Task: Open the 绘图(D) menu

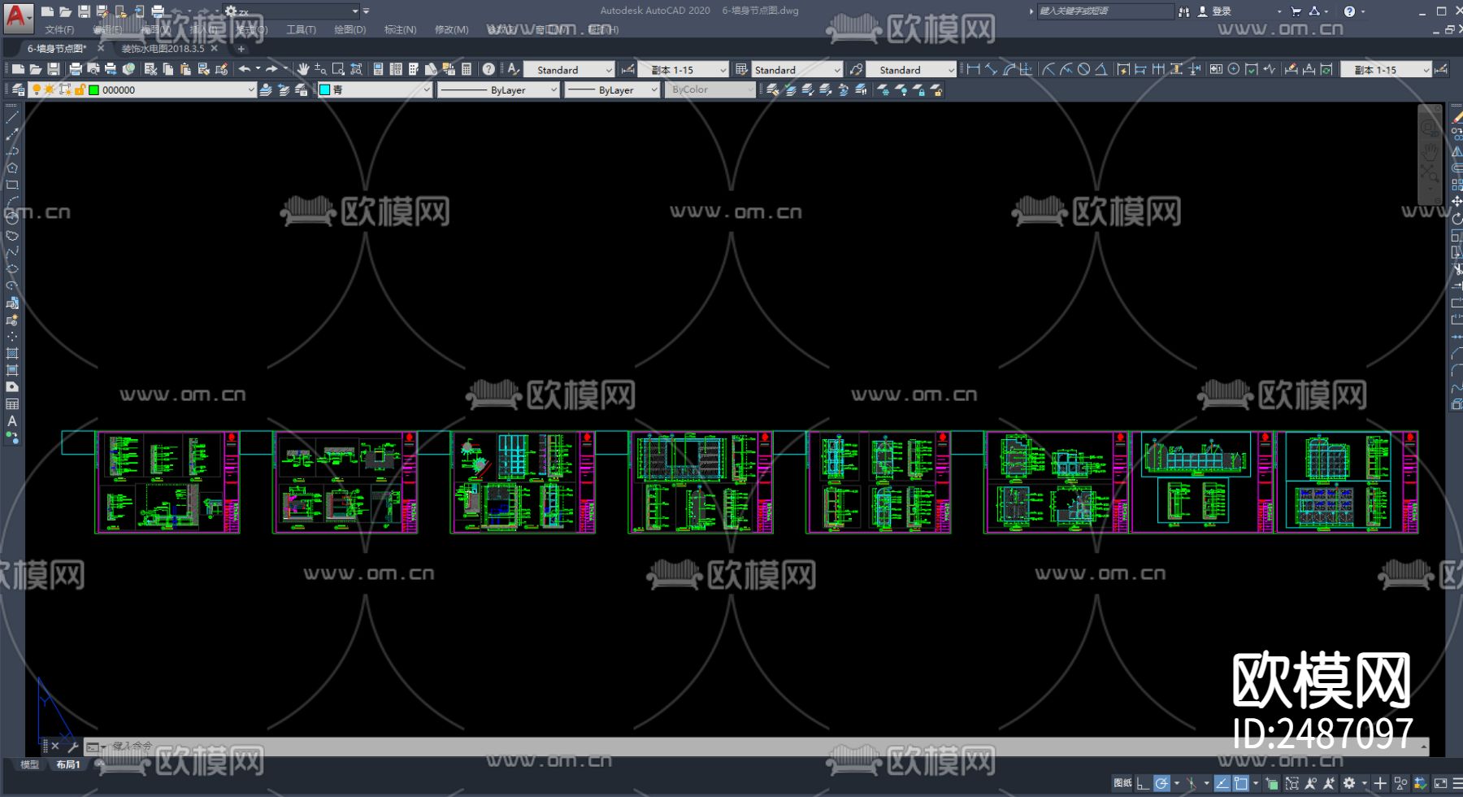Action: click(350, 29)
